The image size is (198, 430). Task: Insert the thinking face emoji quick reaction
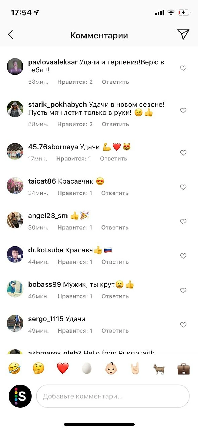click(38, 369)
